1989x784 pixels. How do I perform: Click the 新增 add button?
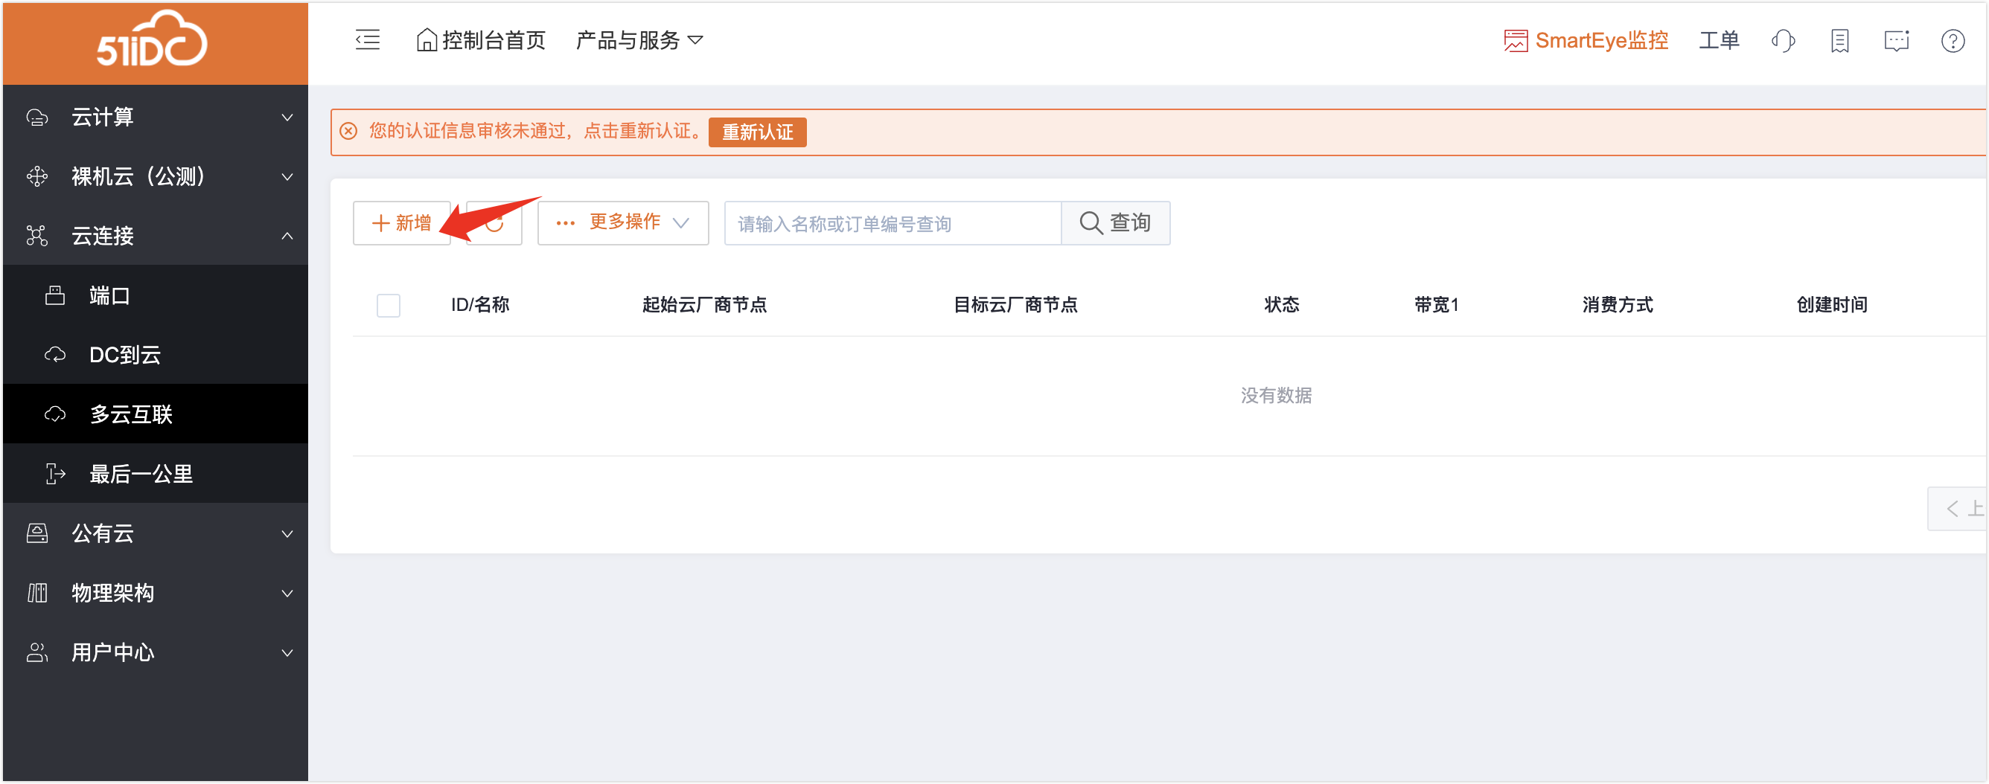[x=401, y=223]
